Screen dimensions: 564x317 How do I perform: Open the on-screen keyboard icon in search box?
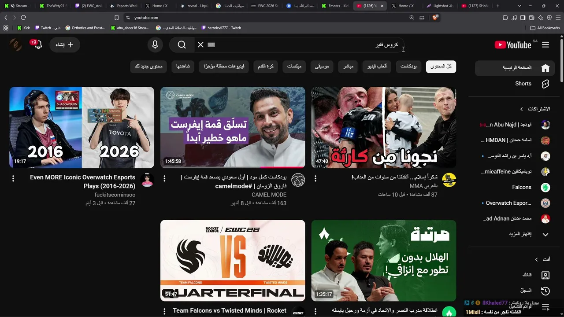[x=211, y=44]
